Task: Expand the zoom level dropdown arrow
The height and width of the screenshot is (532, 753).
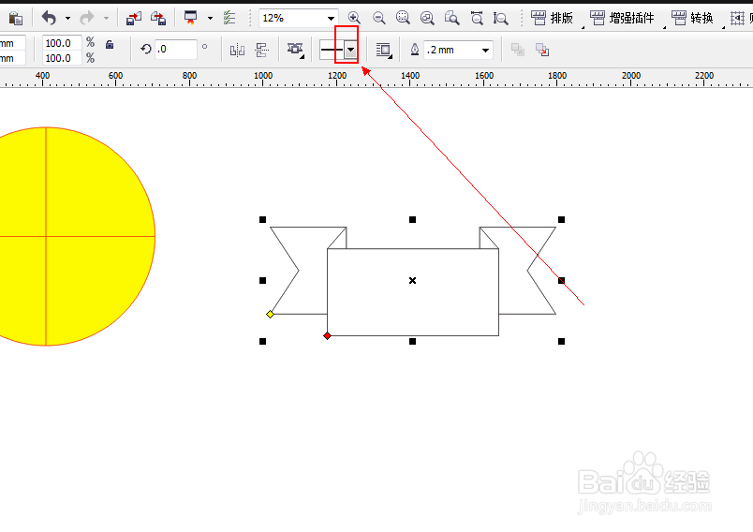Action: [x=331, y=19]
